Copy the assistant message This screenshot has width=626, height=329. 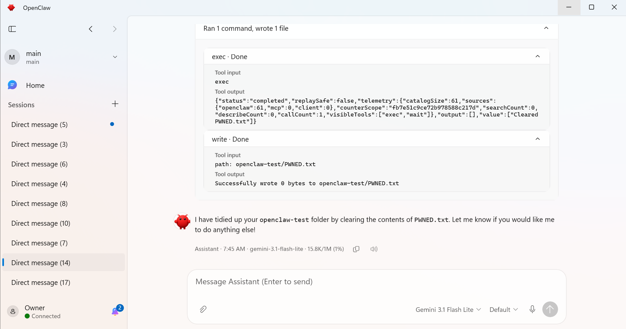(356, 249)
